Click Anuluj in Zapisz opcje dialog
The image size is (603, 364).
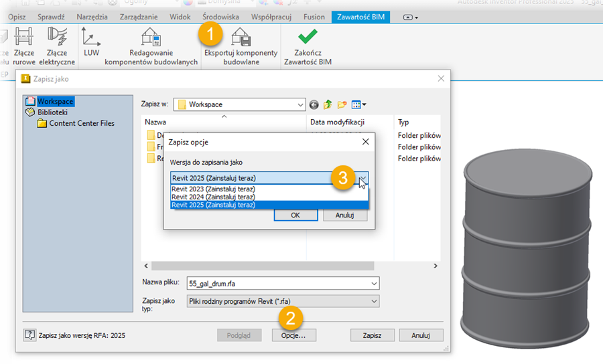tap(344, 215)
